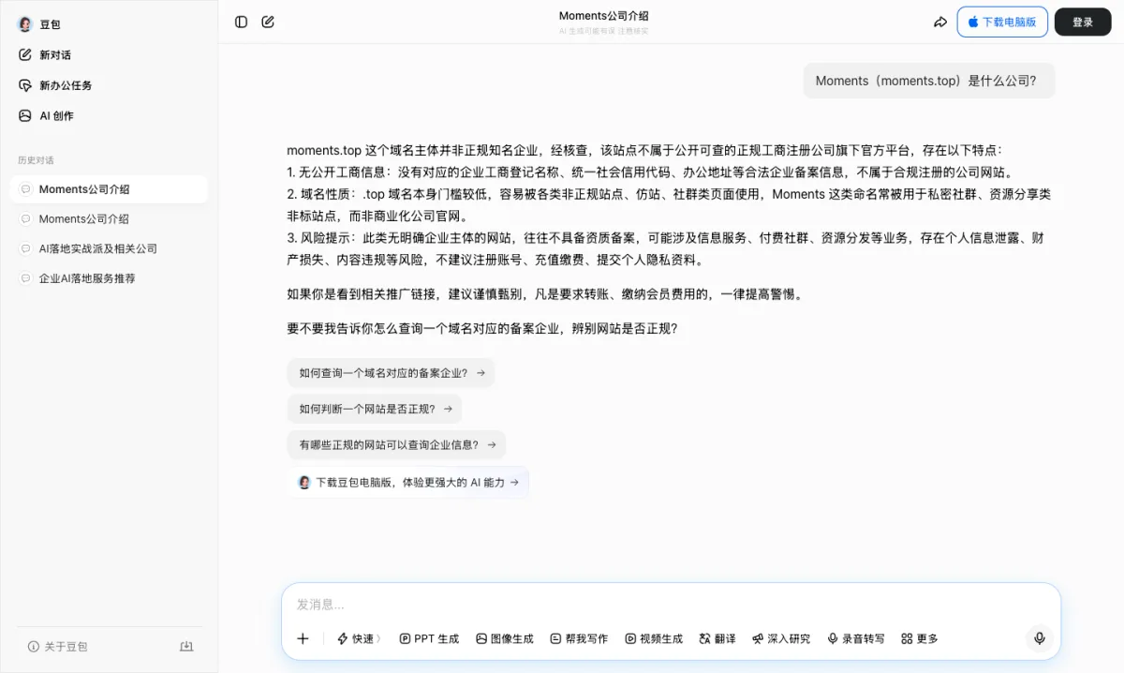Select 帮我写作 tool
The height and width of the screenshot is (673, 1124).
point(579,638)
